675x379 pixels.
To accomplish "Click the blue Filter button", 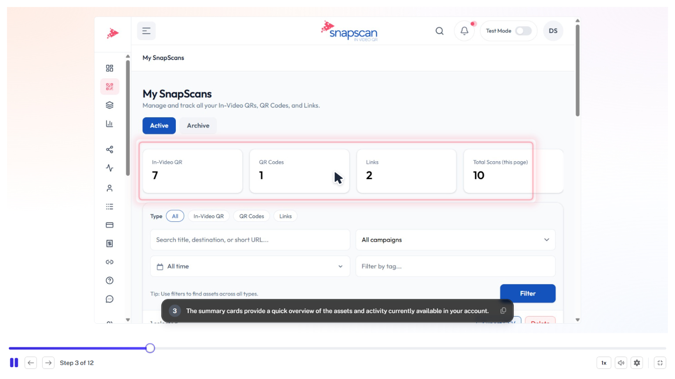I will [x=528, y=293].
